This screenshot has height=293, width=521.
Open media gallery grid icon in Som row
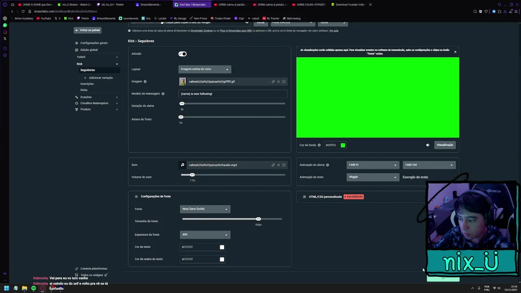tap(284, 165)
